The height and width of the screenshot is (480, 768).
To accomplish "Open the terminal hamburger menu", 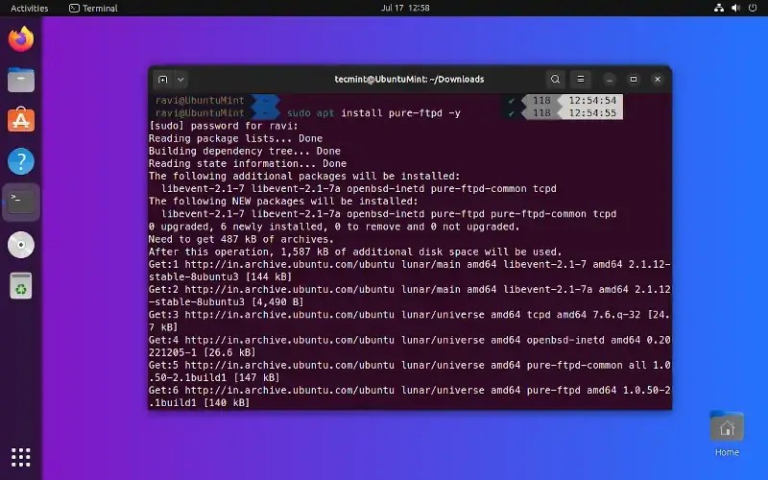I will (581, 80).
